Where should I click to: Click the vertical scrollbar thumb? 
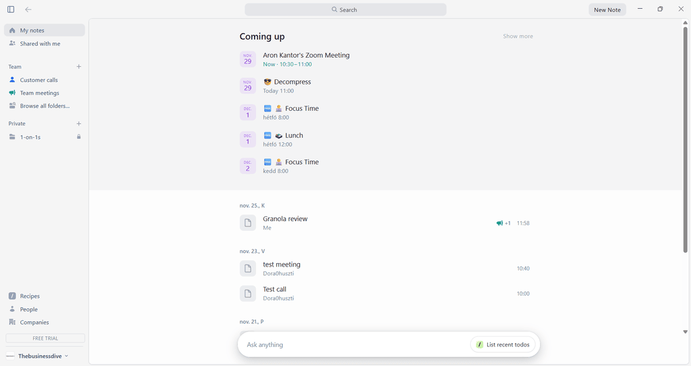686,139
